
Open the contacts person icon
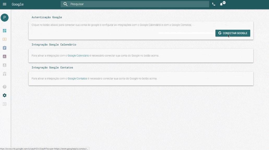pyautogui.click(x=5, y=65)
